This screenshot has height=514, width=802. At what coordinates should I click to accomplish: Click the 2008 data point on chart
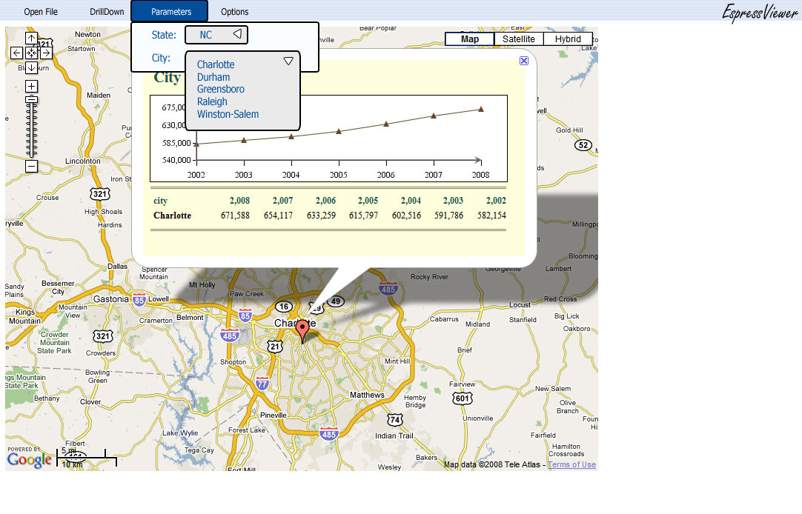[x=481, y=109]
